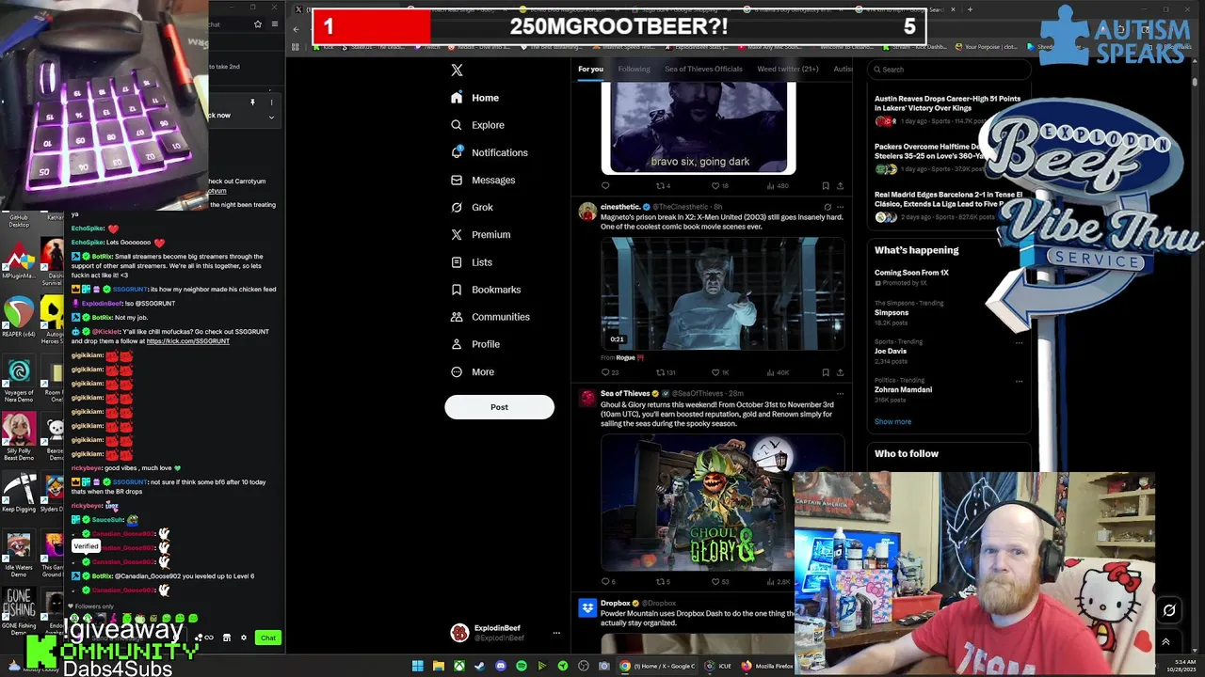Open Communities in the X sidebar
This screenshot has width=1205, height=677.
click(490, 317)
